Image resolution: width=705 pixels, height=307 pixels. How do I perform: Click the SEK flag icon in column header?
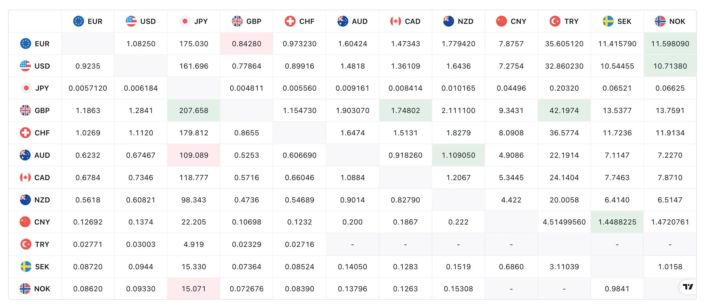608,21
